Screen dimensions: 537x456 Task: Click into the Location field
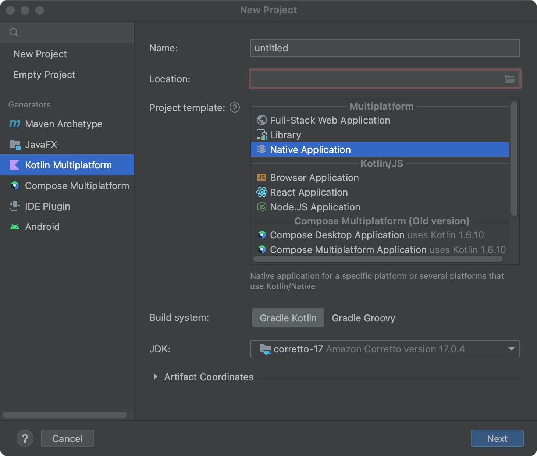click(385, 79)
